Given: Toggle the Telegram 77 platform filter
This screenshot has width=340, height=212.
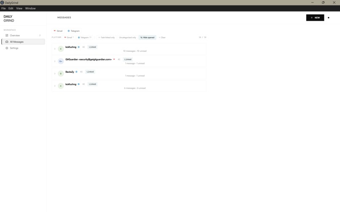Looking at the screenshot, I should pyautogui.click(x=84, y=37).
